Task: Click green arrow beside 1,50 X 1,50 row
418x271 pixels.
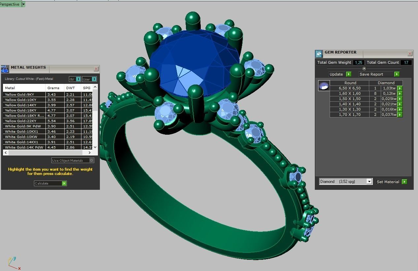Action: pos(400,99)
